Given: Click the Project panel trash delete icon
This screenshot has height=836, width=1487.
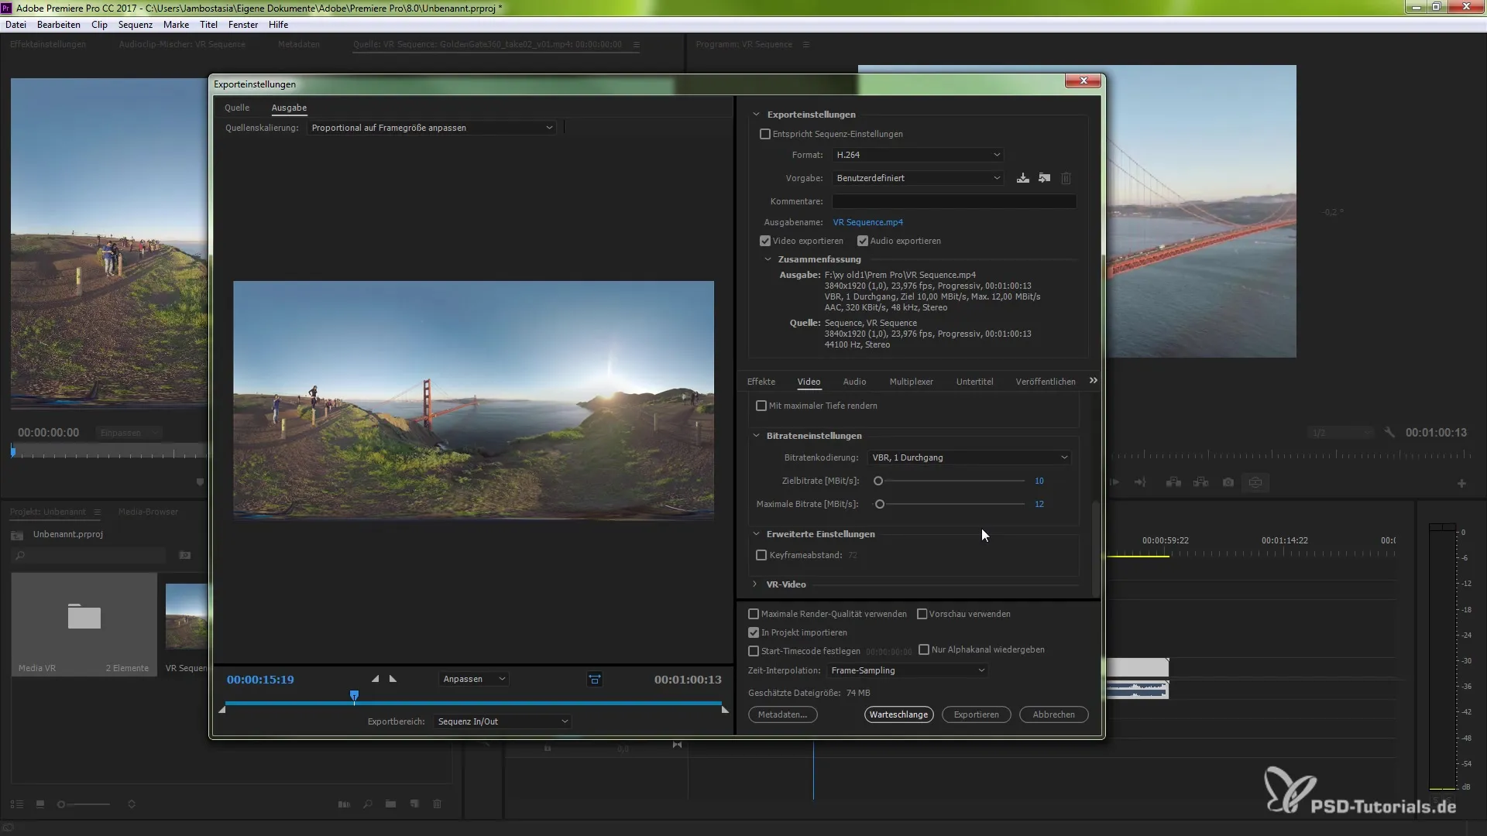Looking at the screenshot, I should click(x=438, y=804).
